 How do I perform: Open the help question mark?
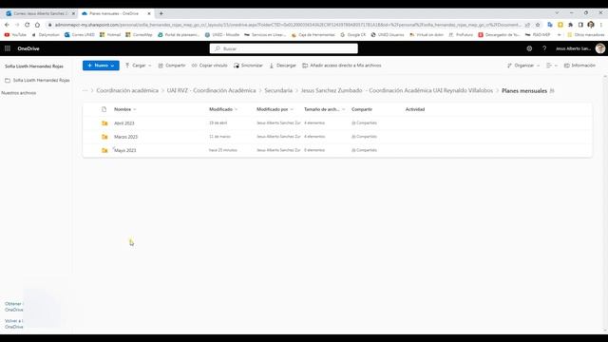(544, 48)
